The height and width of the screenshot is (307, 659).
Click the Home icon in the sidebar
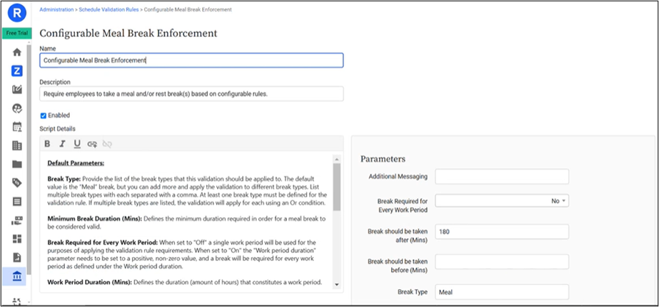(x=17, y=52)
